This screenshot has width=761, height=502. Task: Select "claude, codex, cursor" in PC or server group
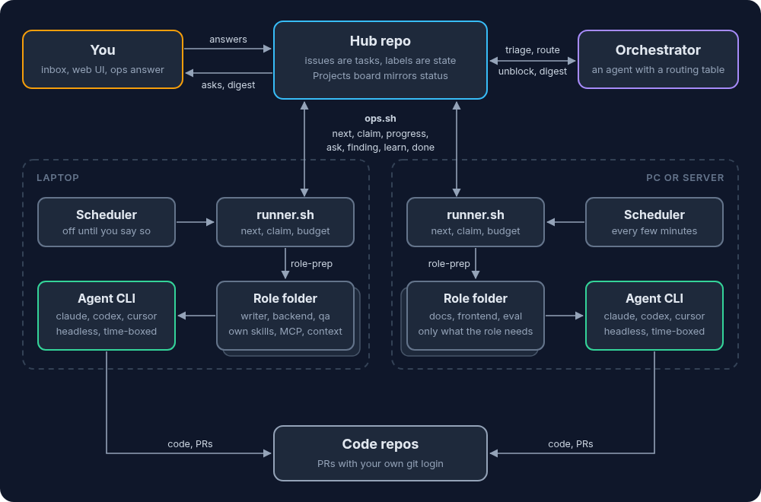(654, 316)
